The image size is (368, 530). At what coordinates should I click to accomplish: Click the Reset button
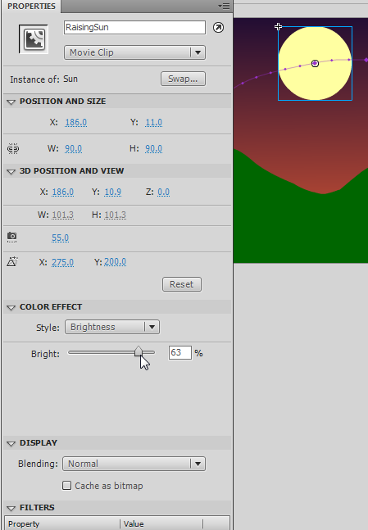point(182,284)
